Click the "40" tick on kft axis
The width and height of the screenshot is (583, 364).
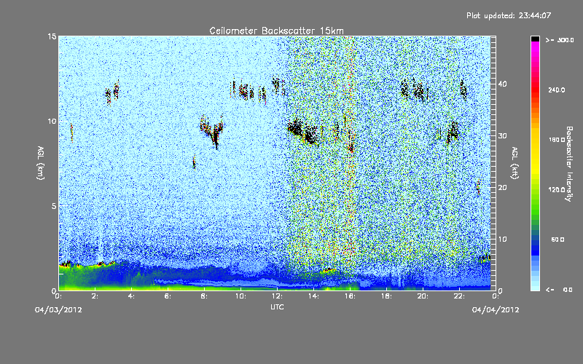(x=502, y=84)
